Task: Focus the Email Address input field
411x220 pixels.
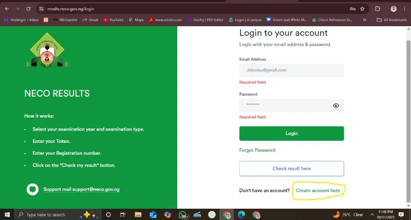Action: pyautogui.click(x=291, y=70)
